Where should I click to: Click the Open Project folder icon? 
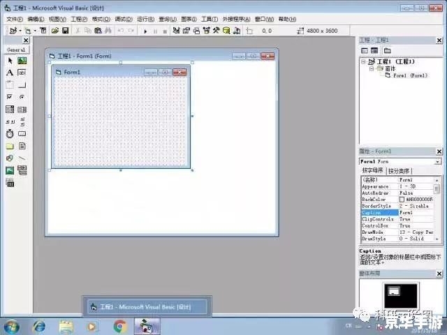pyautogui.click(x=54, y=30)
